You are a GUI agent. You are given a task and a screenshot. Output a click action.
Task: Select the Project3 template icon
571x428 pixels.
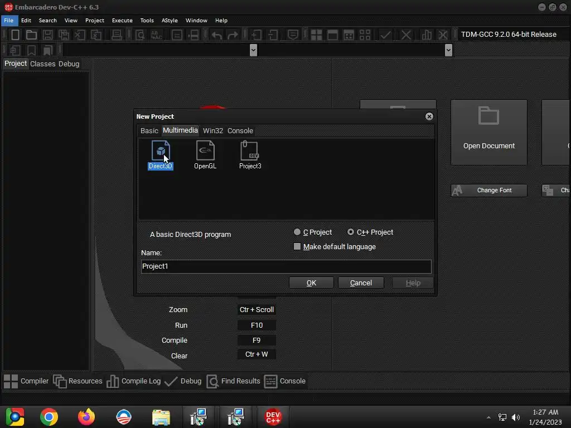(250, 155)
